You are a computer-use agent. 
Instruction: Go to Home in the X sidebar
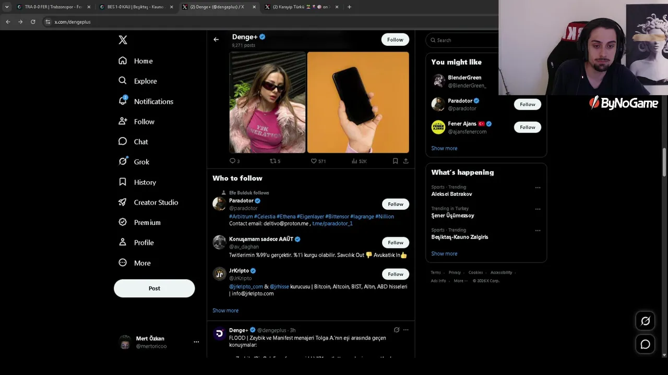tap(136, 61)
